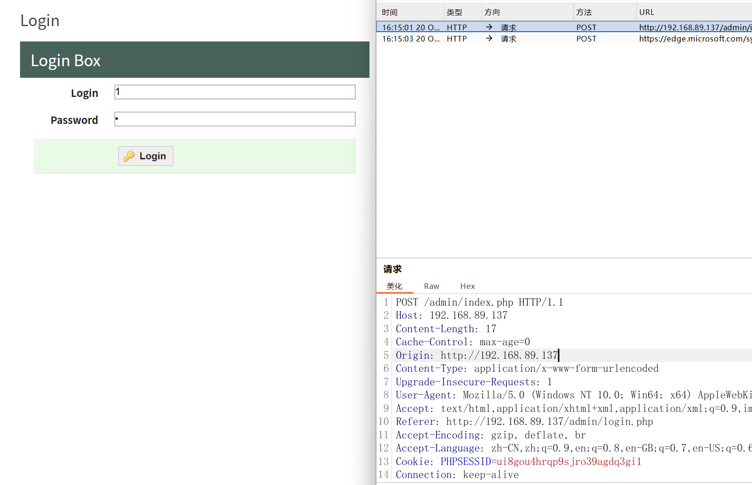Click the Accept-Language header line

574,448
